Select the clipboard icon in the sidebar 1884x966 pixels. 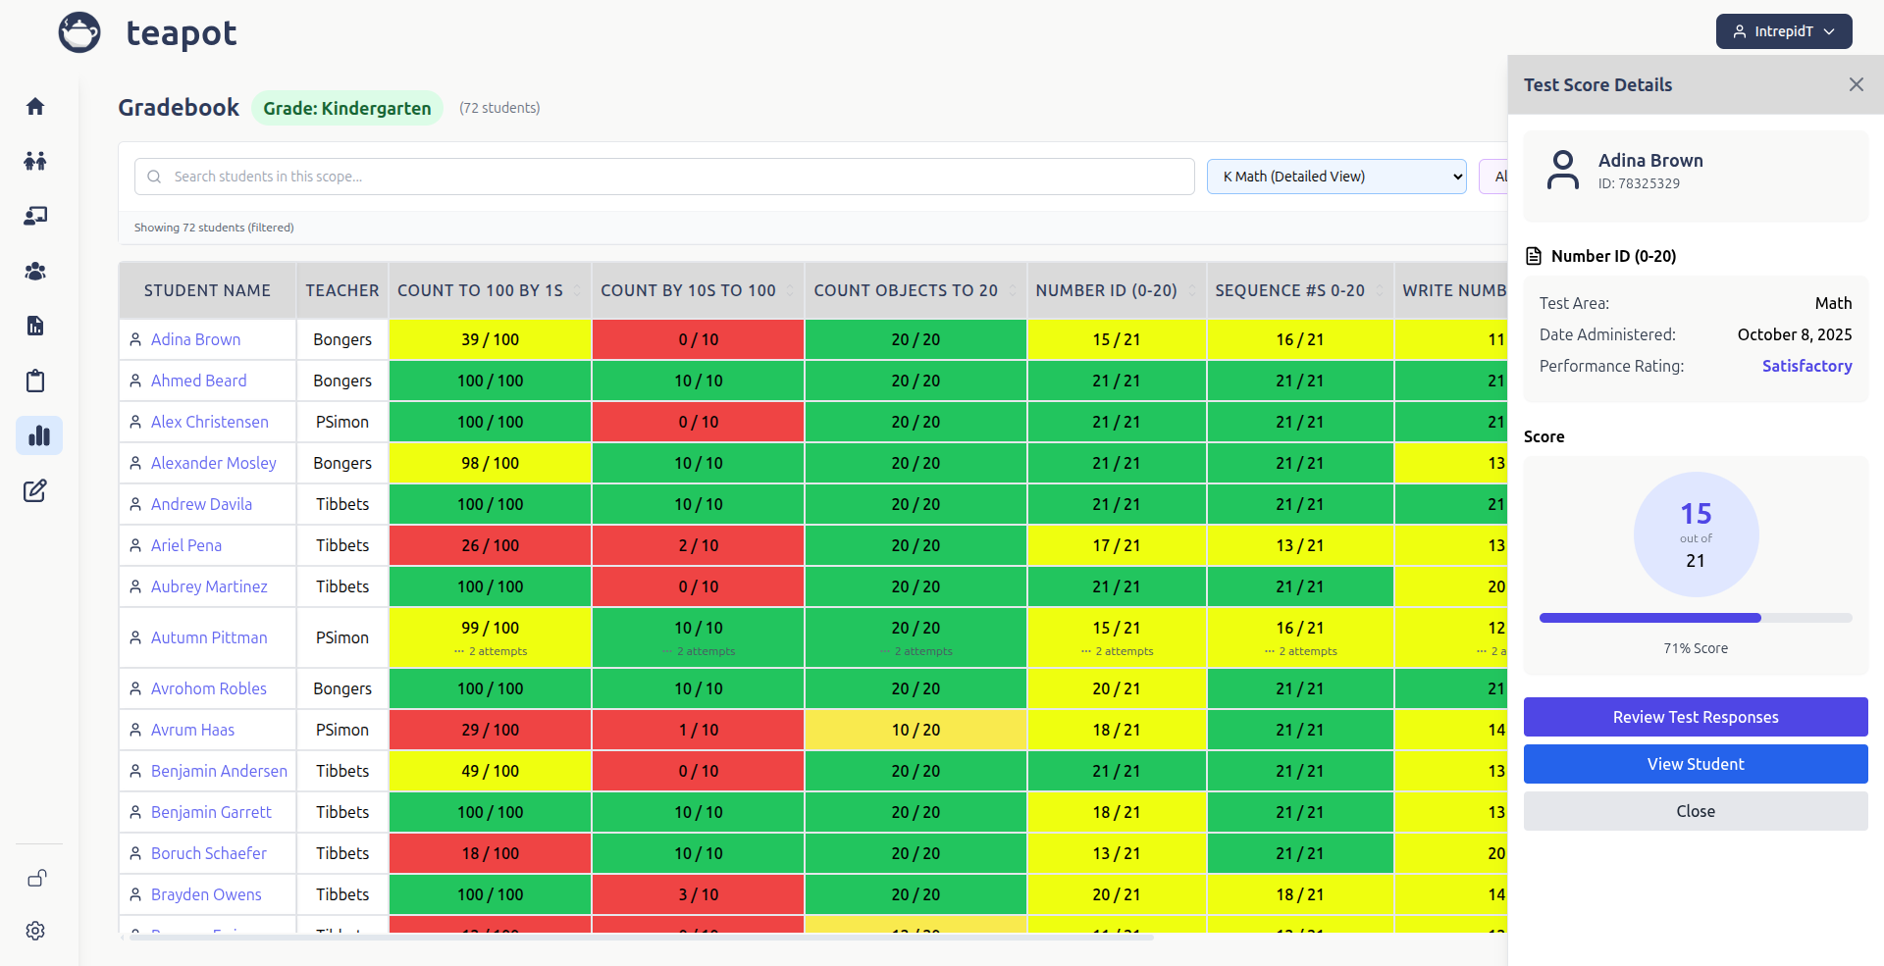(35, 381)
